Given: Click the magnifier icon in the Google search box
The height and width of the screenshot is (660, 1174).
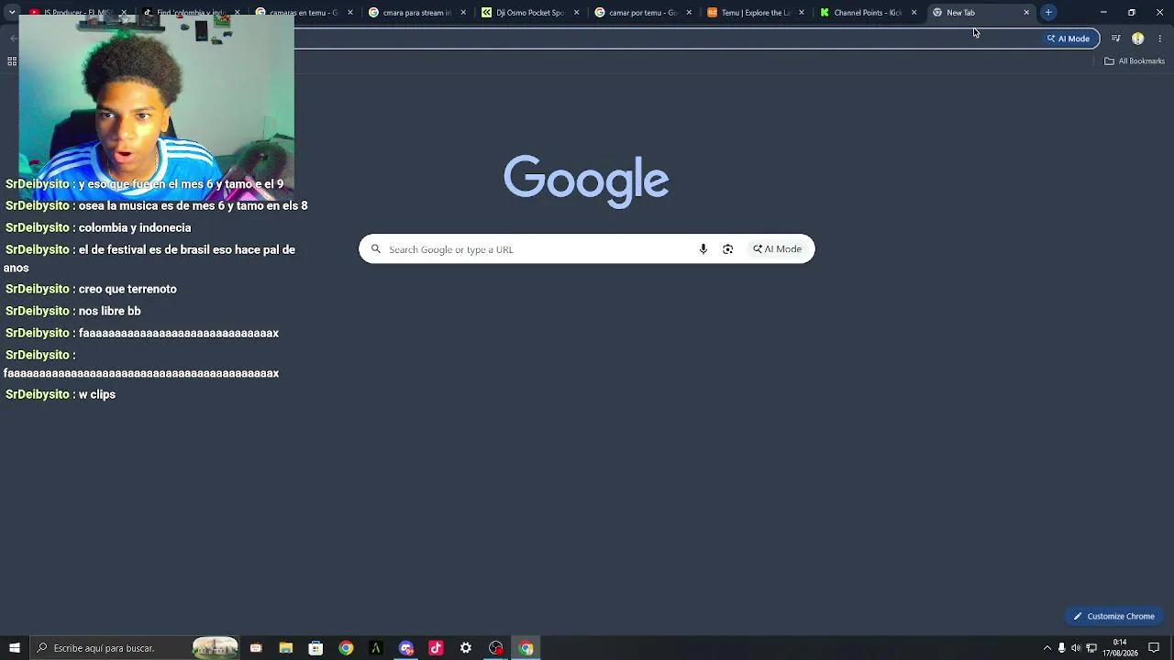Looking at the screenshot, I should [376, 249].
